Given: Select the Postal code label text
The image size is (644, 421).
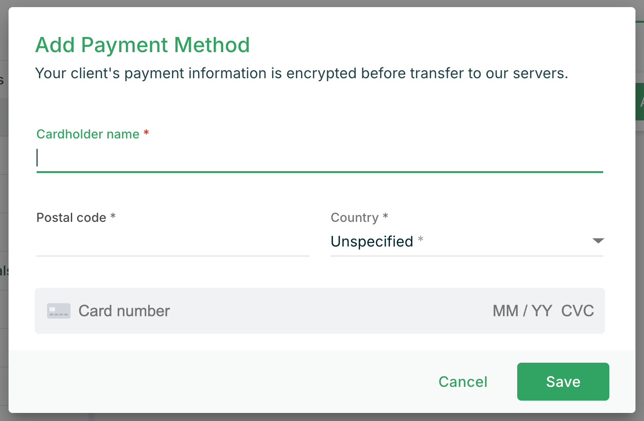Looking at the screenshot, I should (x=71, y=218).
